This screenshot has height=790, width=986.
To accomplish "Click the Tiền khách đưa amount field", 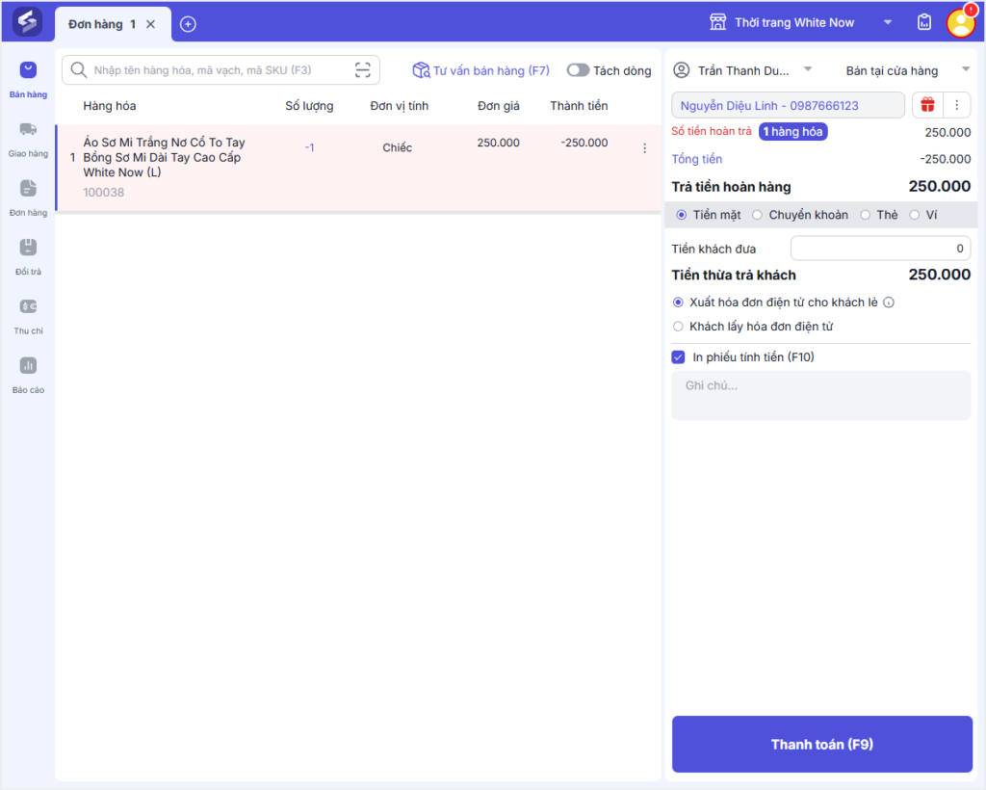I will click(x=880, y=249).
